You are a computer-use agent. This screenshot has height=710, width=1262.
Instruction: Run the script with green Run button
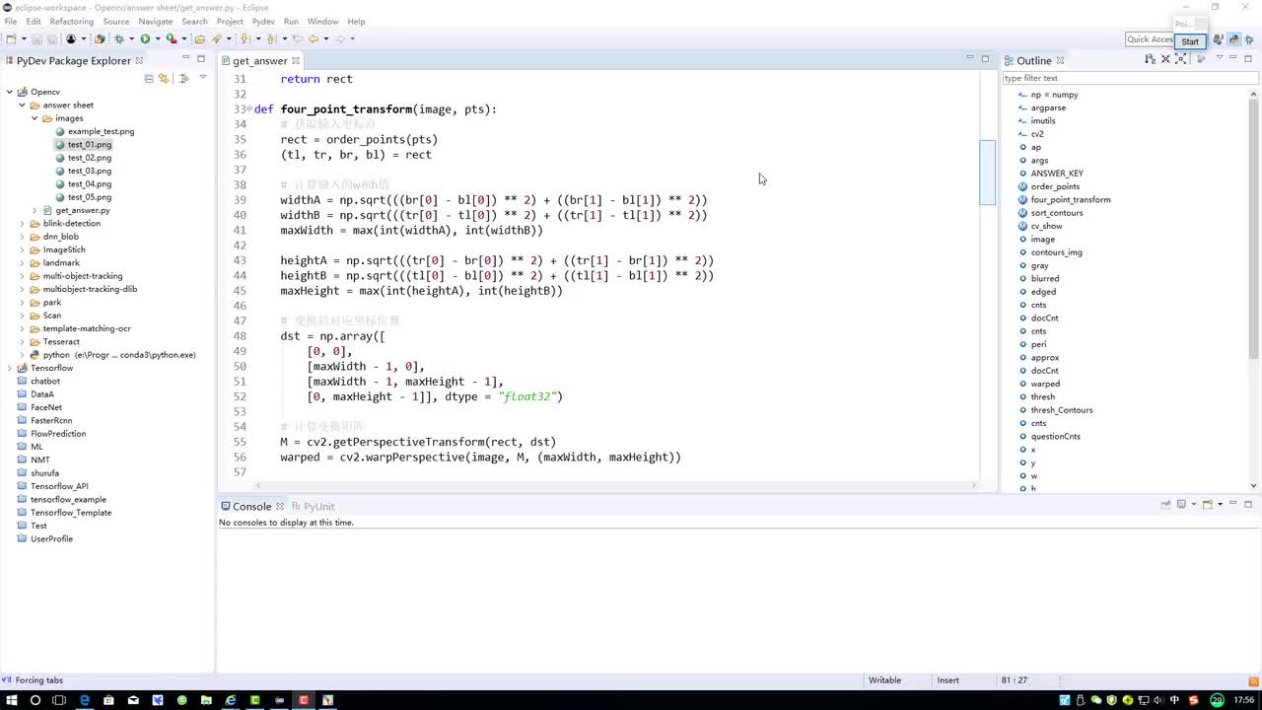pos(145,39)
